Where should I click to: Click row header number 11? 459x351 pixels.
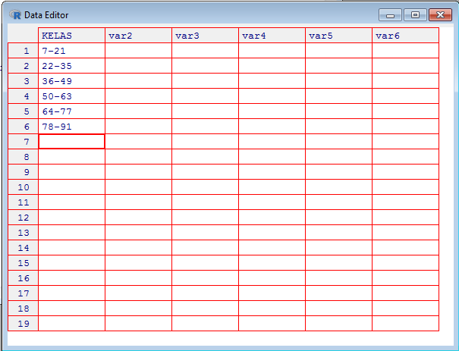click(23, 202)
